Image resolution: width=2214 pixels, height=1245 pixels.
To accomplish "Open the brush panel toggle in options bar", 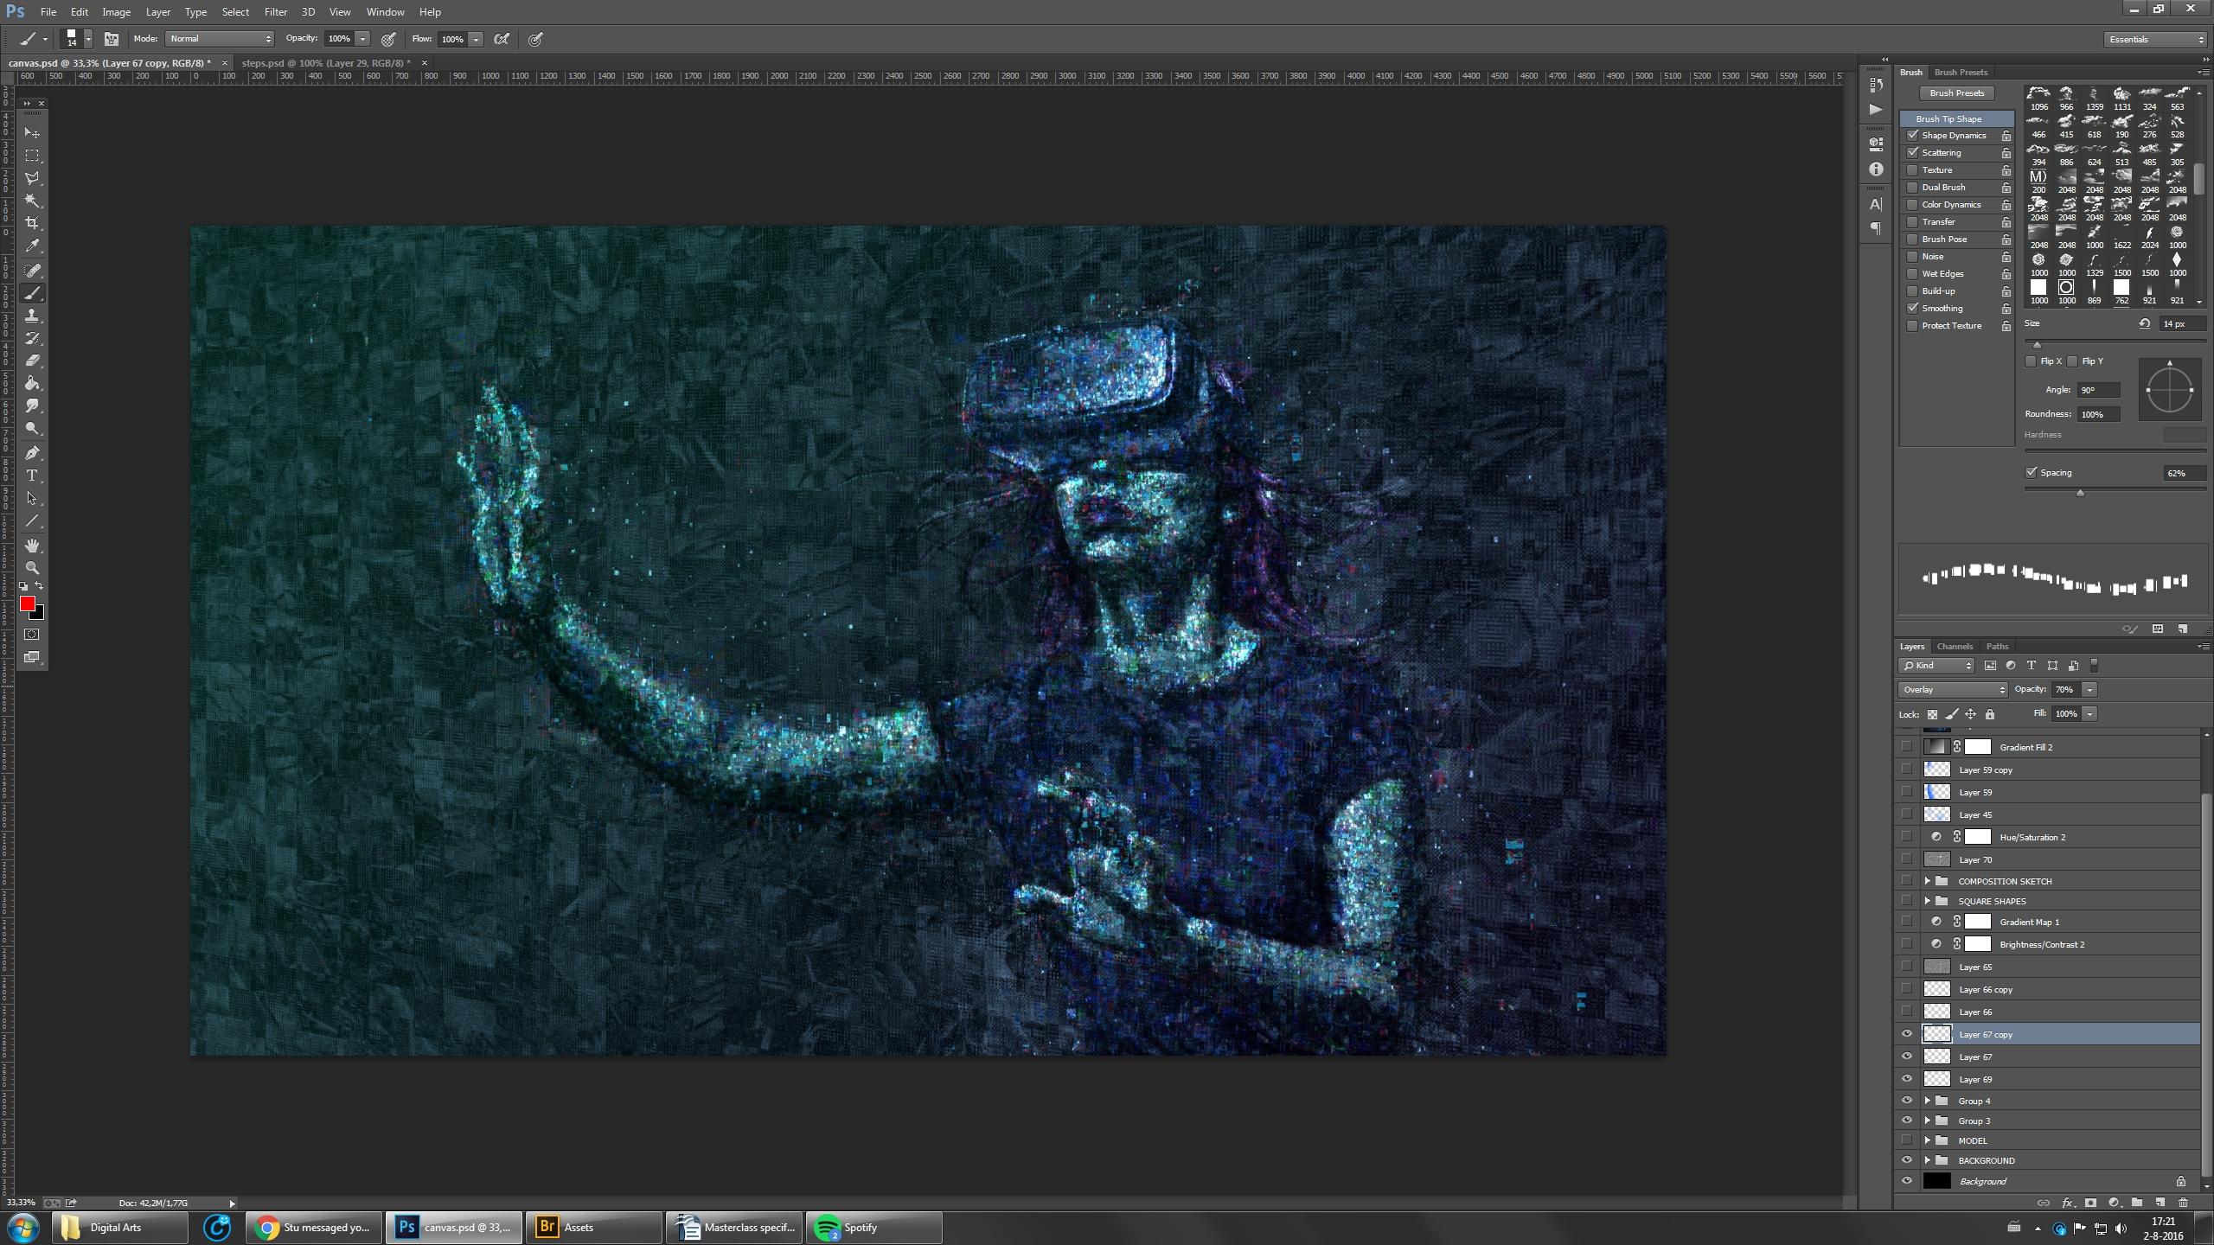I will 112,39.
